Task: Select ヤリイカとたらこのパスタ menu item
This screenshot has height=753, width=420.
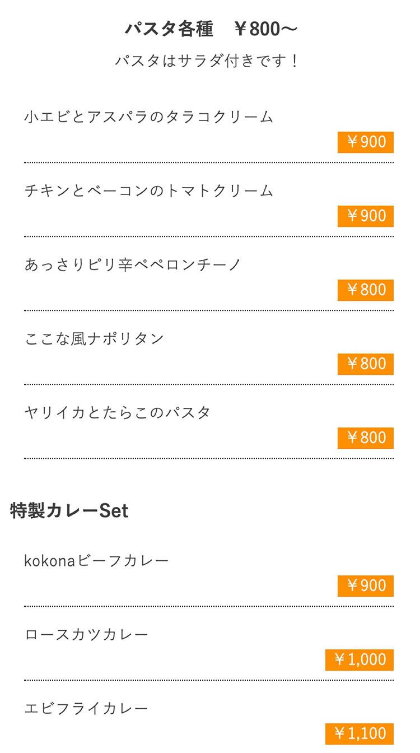Action: point(118,413)
